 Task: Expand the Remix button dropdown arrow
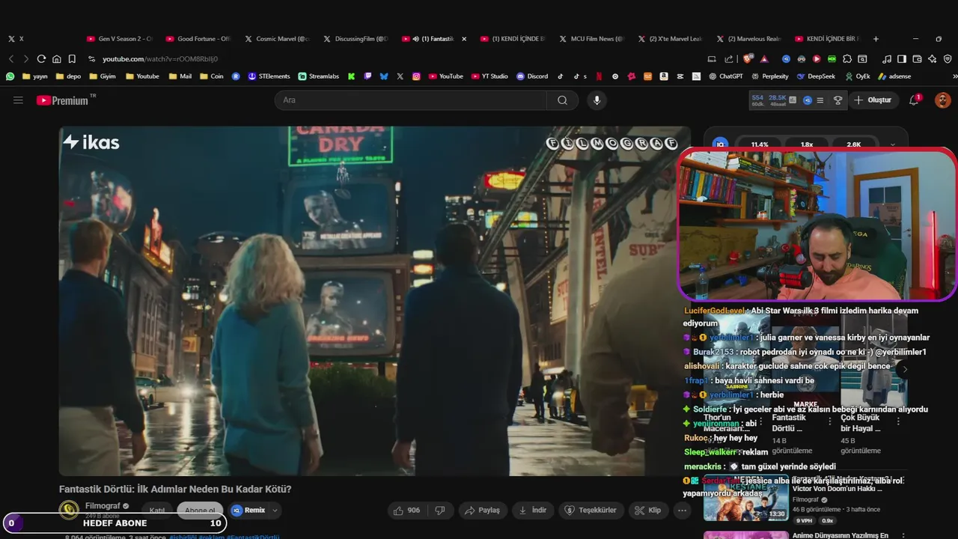click(275, 510)
